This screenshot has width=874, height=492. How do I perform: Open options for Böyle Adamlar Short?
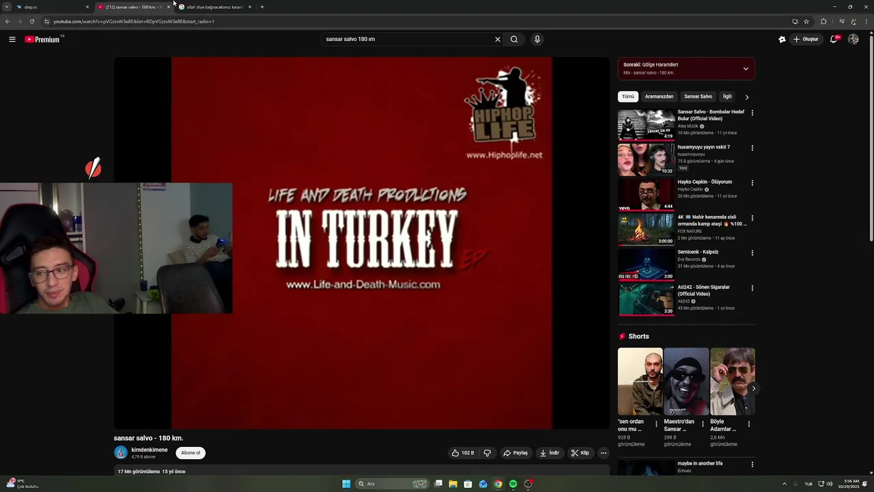[748, 424]
